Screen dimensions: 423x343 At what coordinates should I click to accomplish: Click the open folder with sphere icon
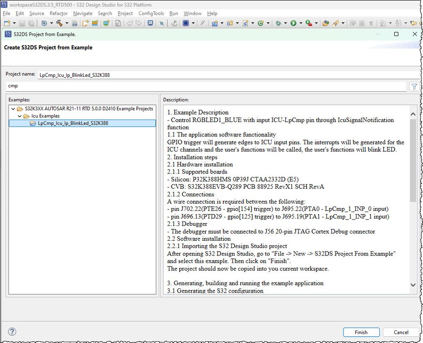[326, 23]
